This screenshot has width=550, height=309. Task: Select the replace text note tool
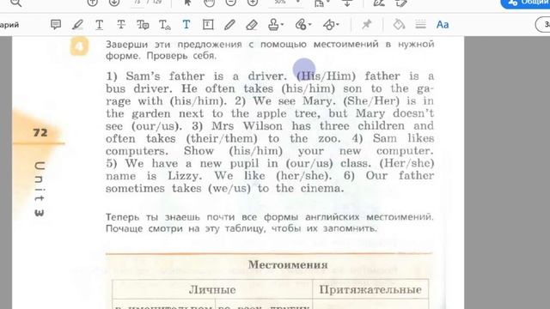point(143,25)
